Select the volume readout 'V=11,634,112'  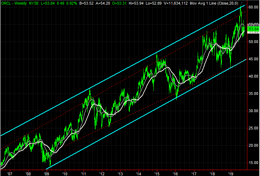click(176, 3)
